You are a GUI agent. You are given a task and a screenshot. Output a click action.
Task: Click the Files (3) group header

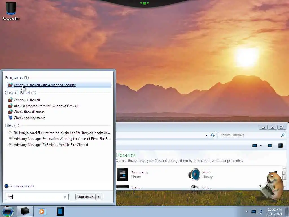(x=12, y=125)
